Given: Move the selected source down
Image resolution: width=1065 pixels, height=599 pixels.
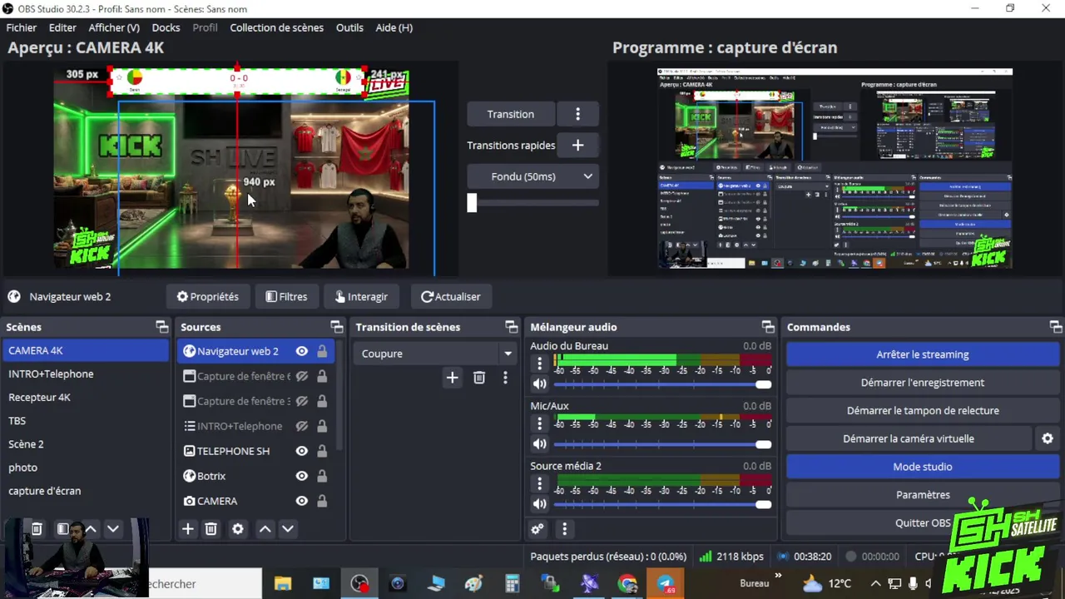Looking at the screenshot, I should click(x=288, y=528).
